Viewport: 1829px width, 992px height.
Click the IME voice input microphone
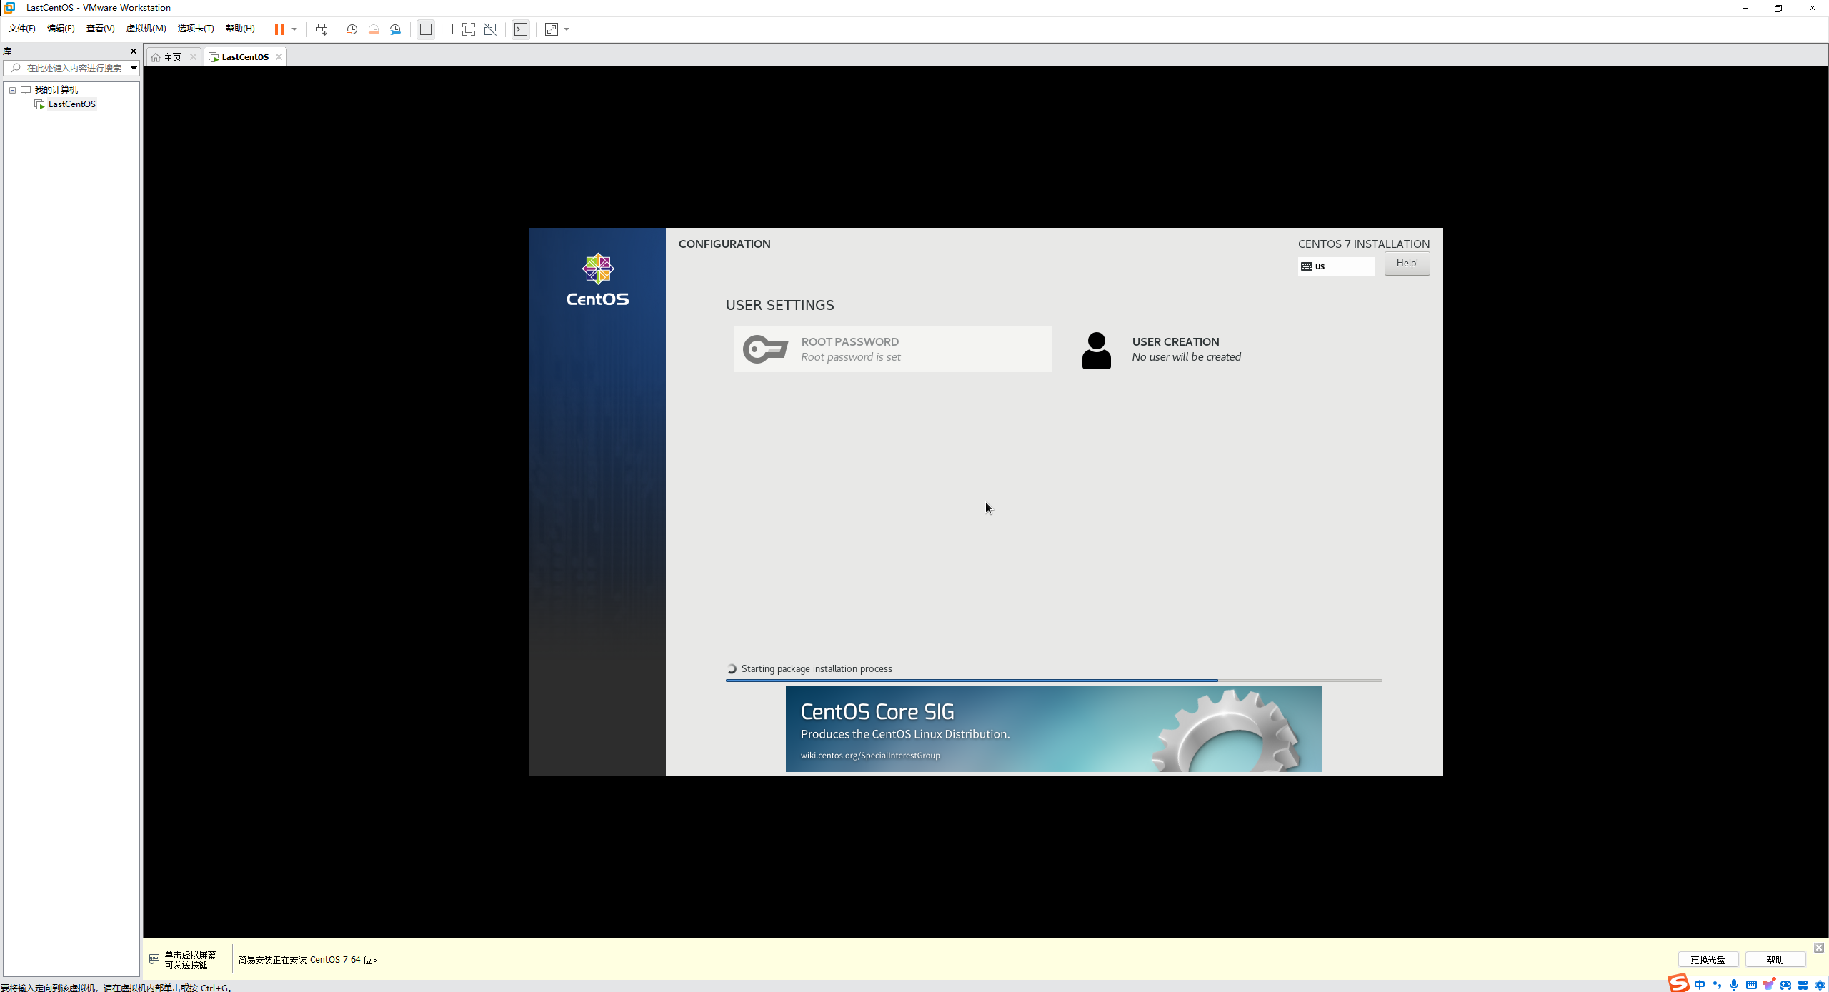(x=1734, y=985)
